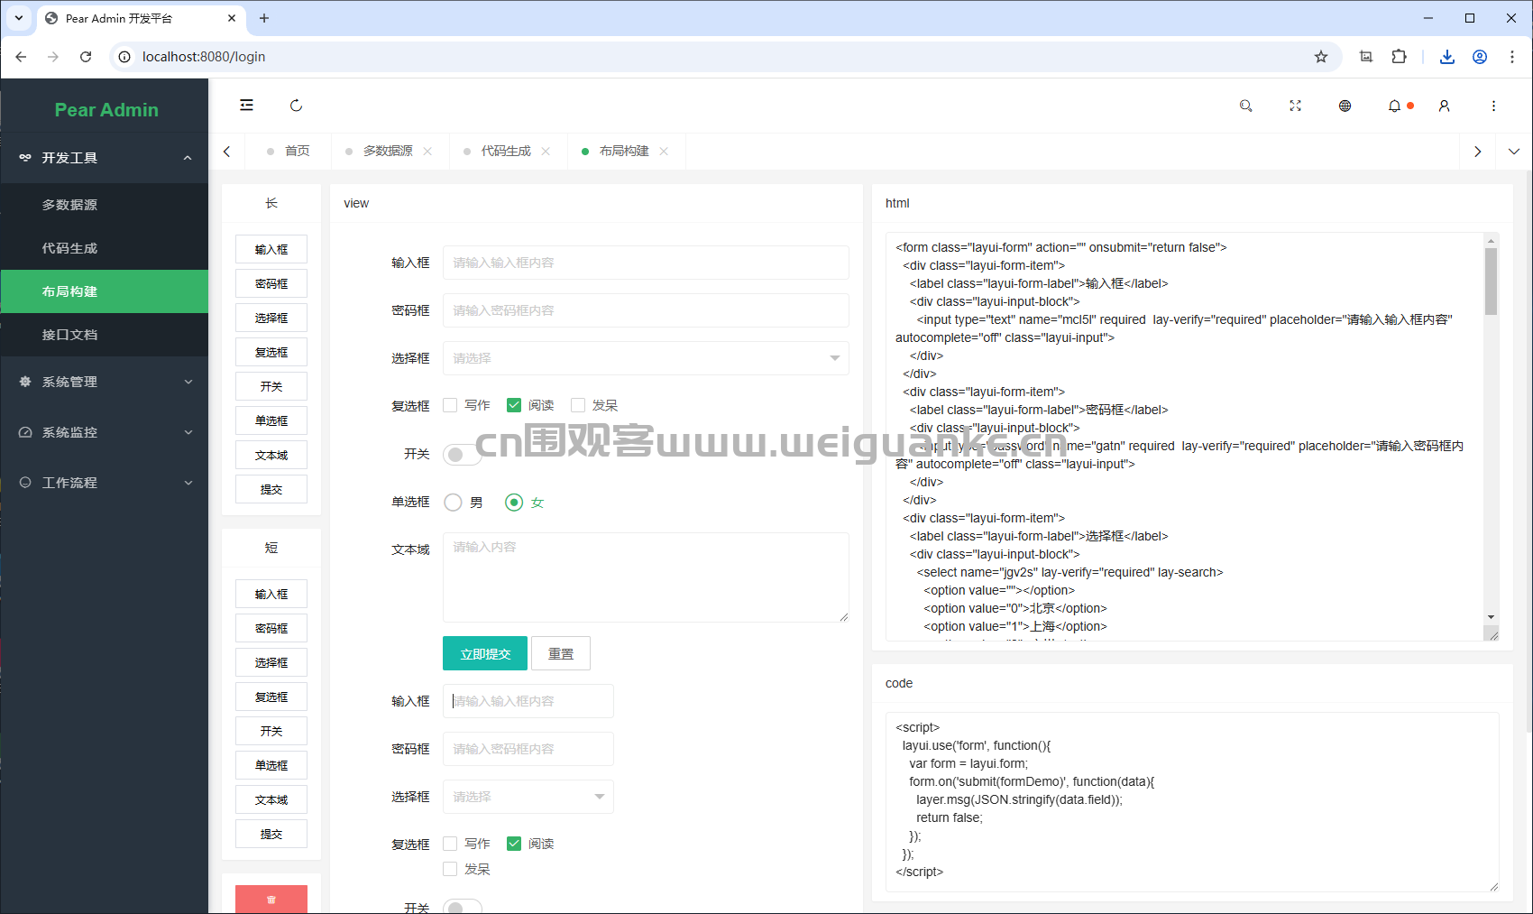Image resolution: width=1533 pixels, height=914 pixels.
Task: Uncheck the second form's 阅读 checkbox
Action: point(514,844)
